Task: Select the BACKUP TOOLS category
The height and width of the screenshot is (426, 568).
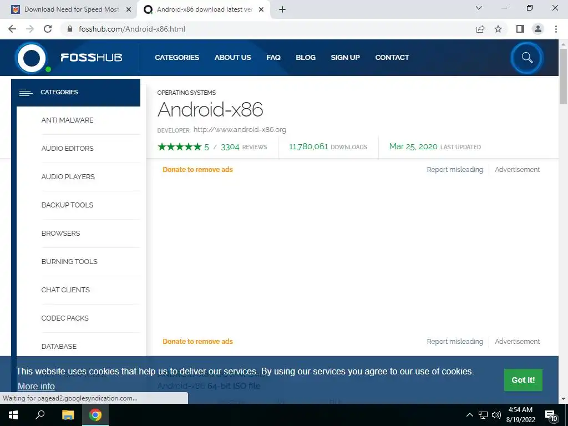Action: [67, 205]
